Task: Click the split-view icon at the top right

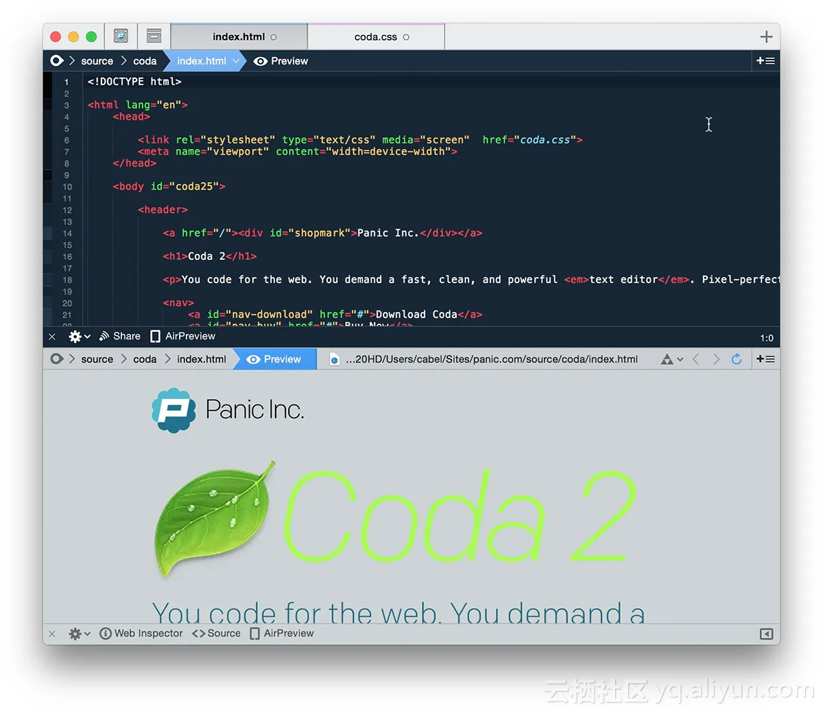Action: (x=765, y=60)
